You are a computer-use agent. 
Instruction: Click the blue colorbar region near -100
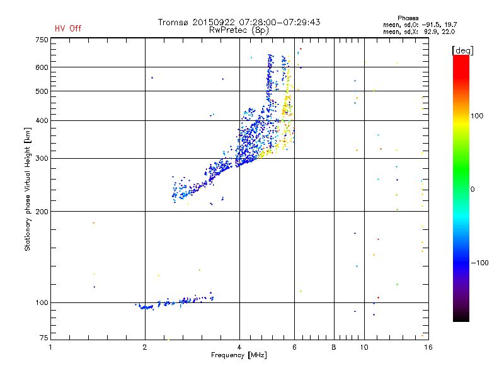461,262
